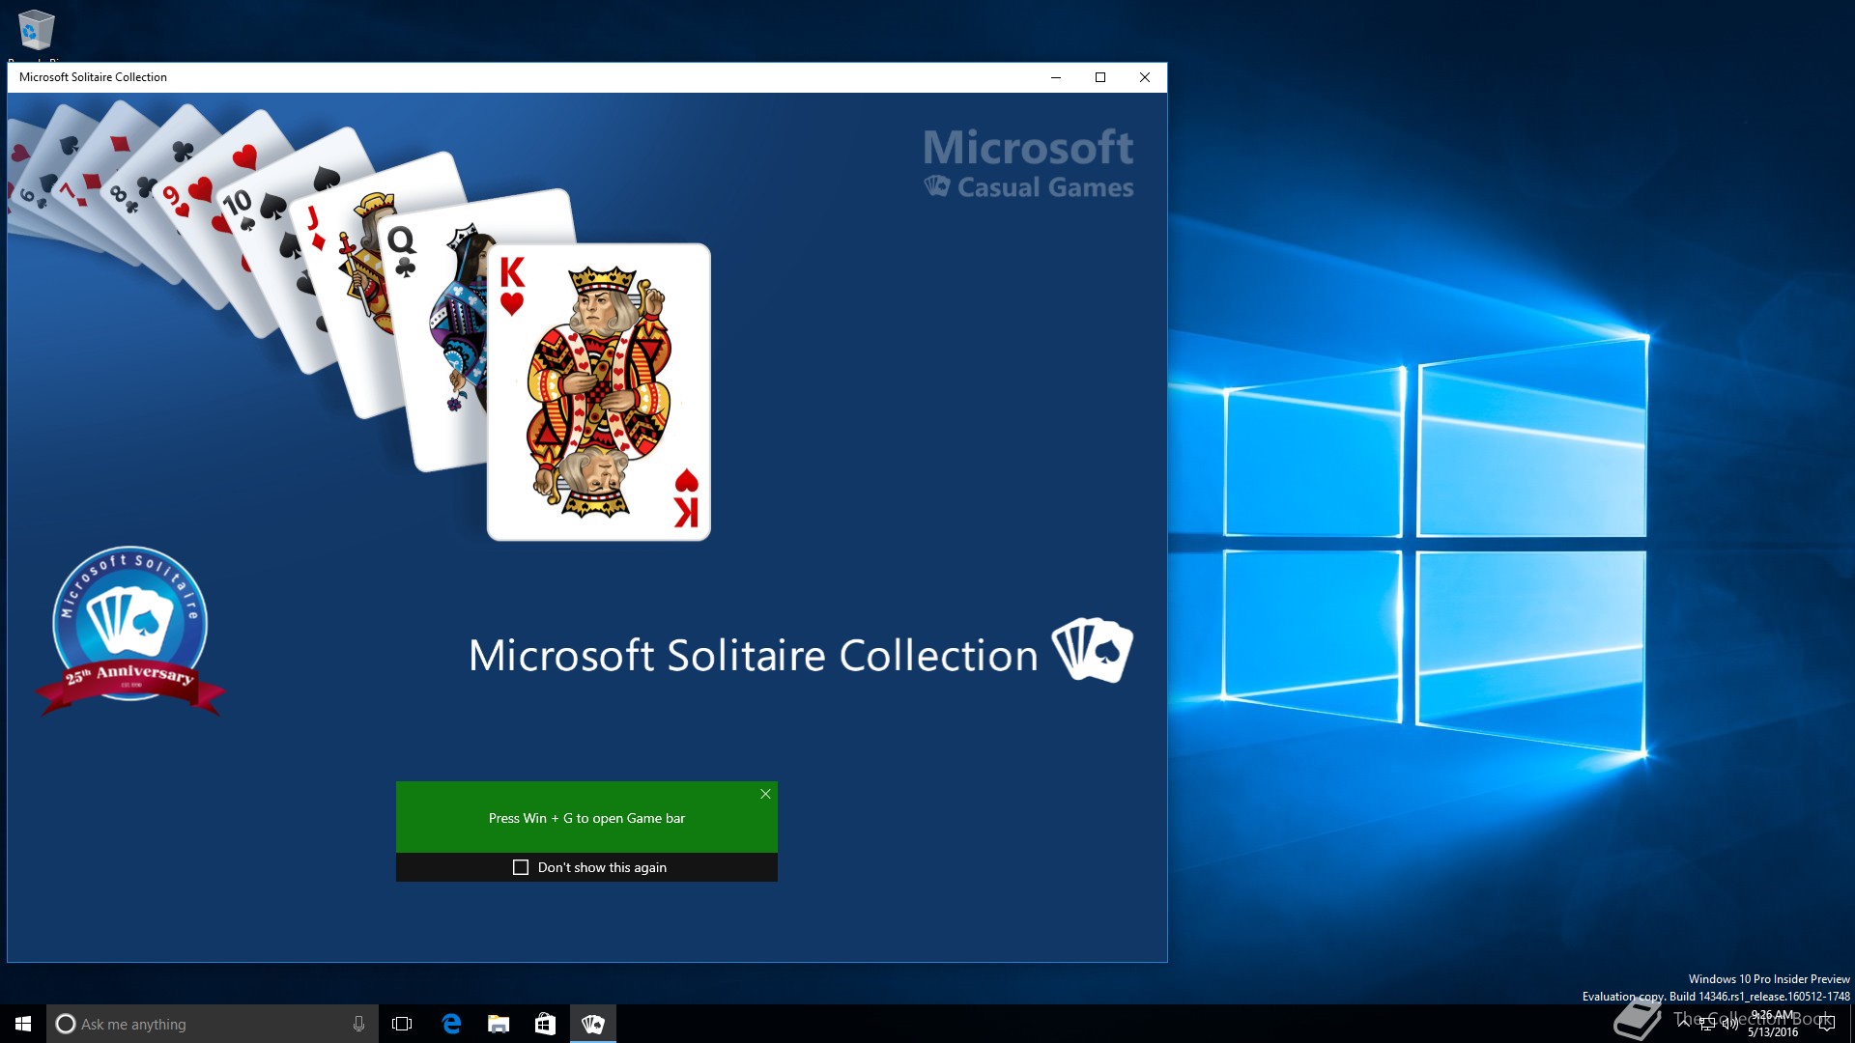Tick the "Don't show this again" checkbox

[521, 867]
